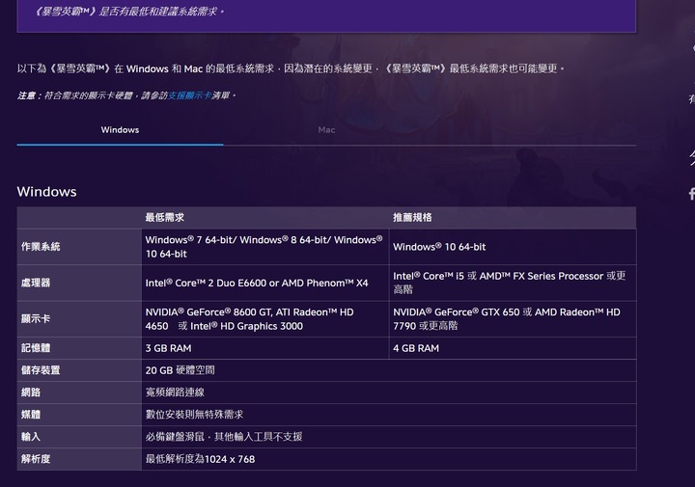Image resolution: width=695 pixels, height=487 pixels.
Task: Select the '3 GB RAM' cell
Action: coord(265,348)
